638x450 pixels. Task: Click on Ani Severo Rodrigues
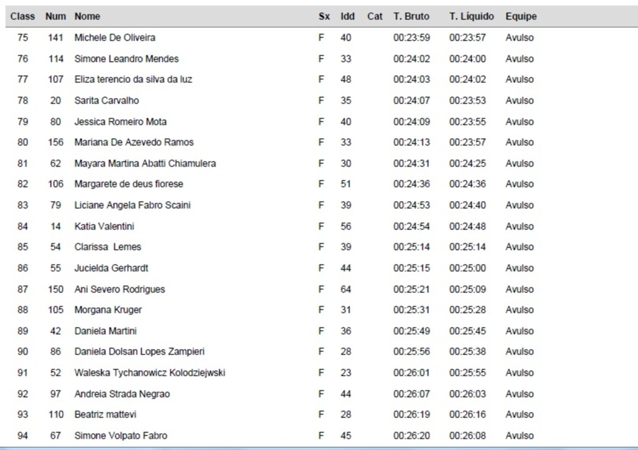tap(120, 289)
